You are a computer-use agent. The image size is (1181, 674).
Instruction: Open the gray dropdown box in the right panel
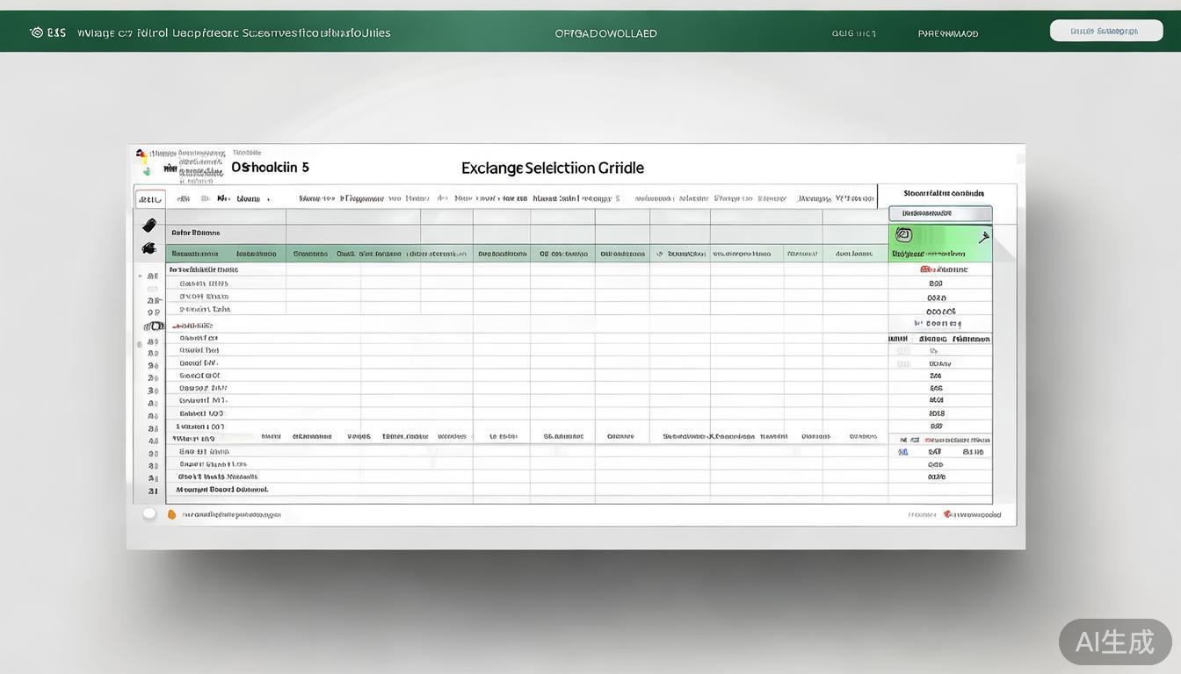940,213
